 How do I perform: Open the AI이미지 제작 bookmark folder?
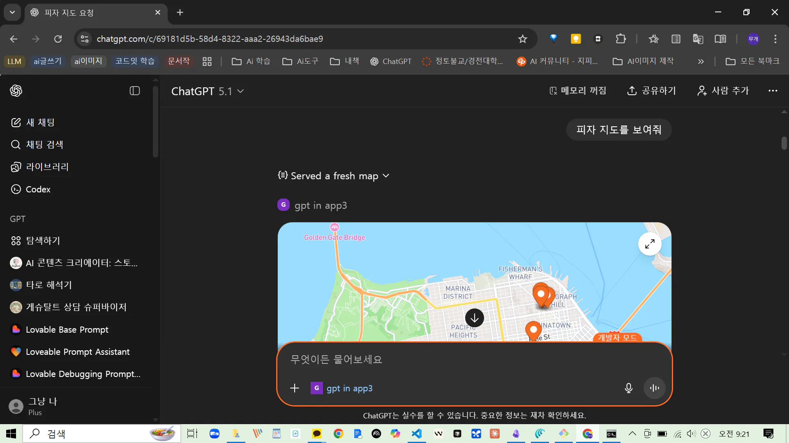click(x=643, y=61)
